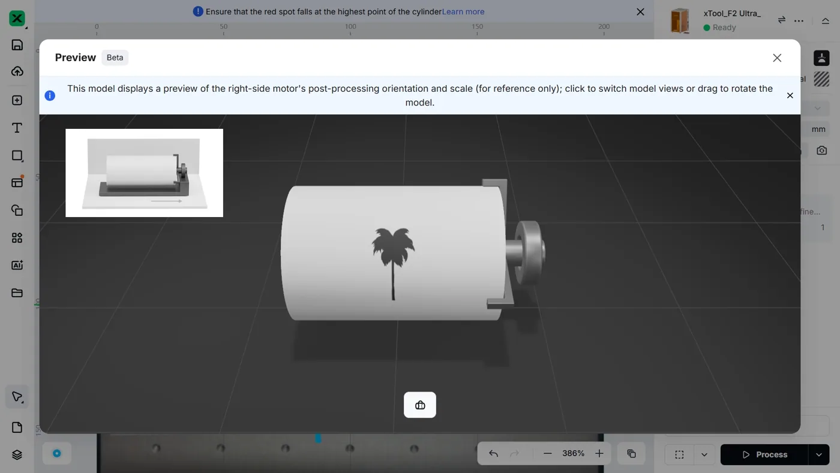Zoom out with the minus button

pos(547,453)
